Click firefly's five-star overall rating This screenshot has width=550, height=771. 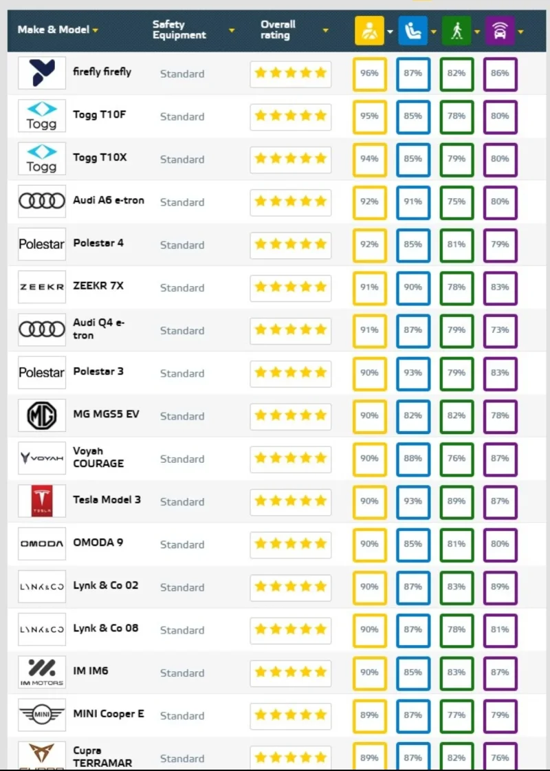pyautogui.click(x=291, y=74)
